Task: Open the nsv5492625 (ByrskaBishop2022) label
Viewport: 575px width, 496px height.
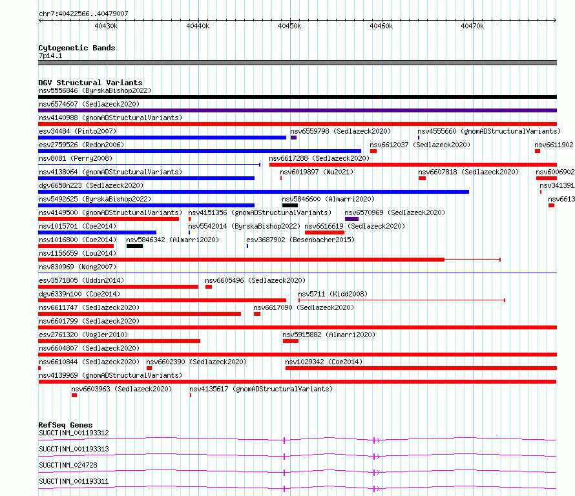Action: [95, 199]
